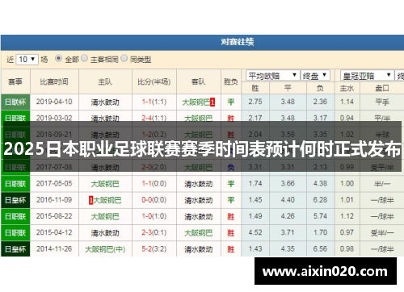The image size is (404, 292).
Task: Click date 2015-04-12 in the table
Action: point(54,232)
